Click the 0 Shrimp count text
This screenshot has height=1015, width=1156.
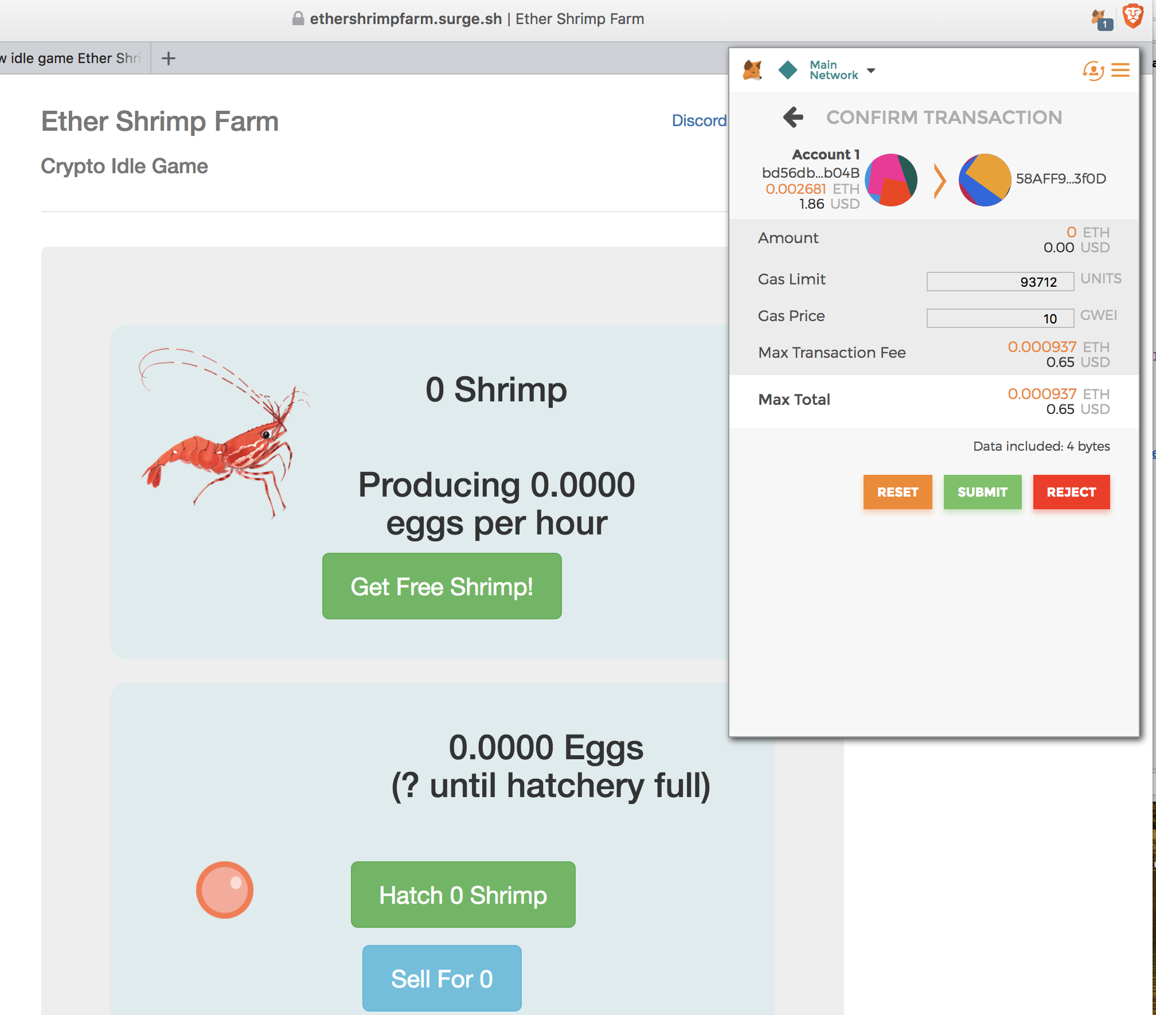496,389
